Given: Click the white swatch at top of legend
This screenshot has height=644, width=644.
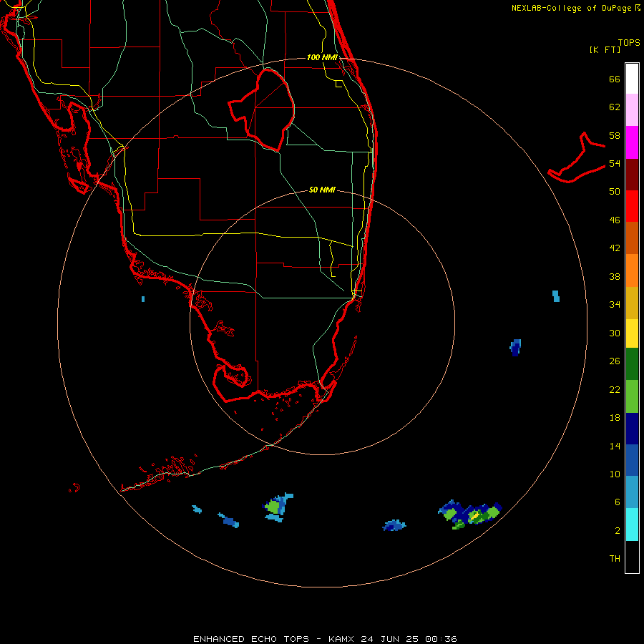Looking at the screenshot, I should 632,79.
